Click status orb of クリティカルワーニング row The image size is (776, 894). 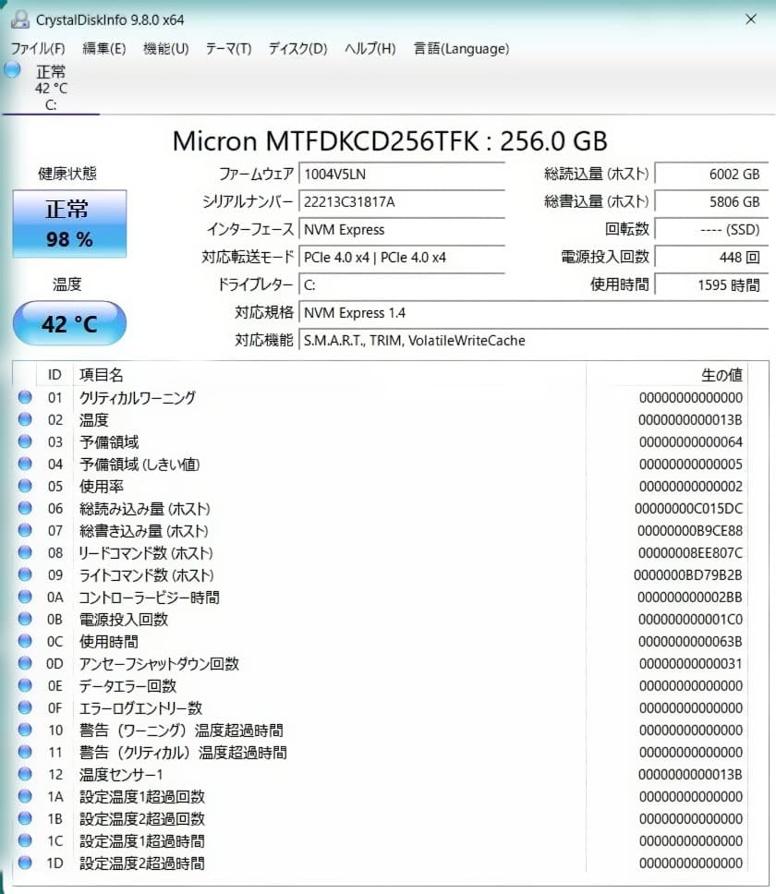(25, 397)
